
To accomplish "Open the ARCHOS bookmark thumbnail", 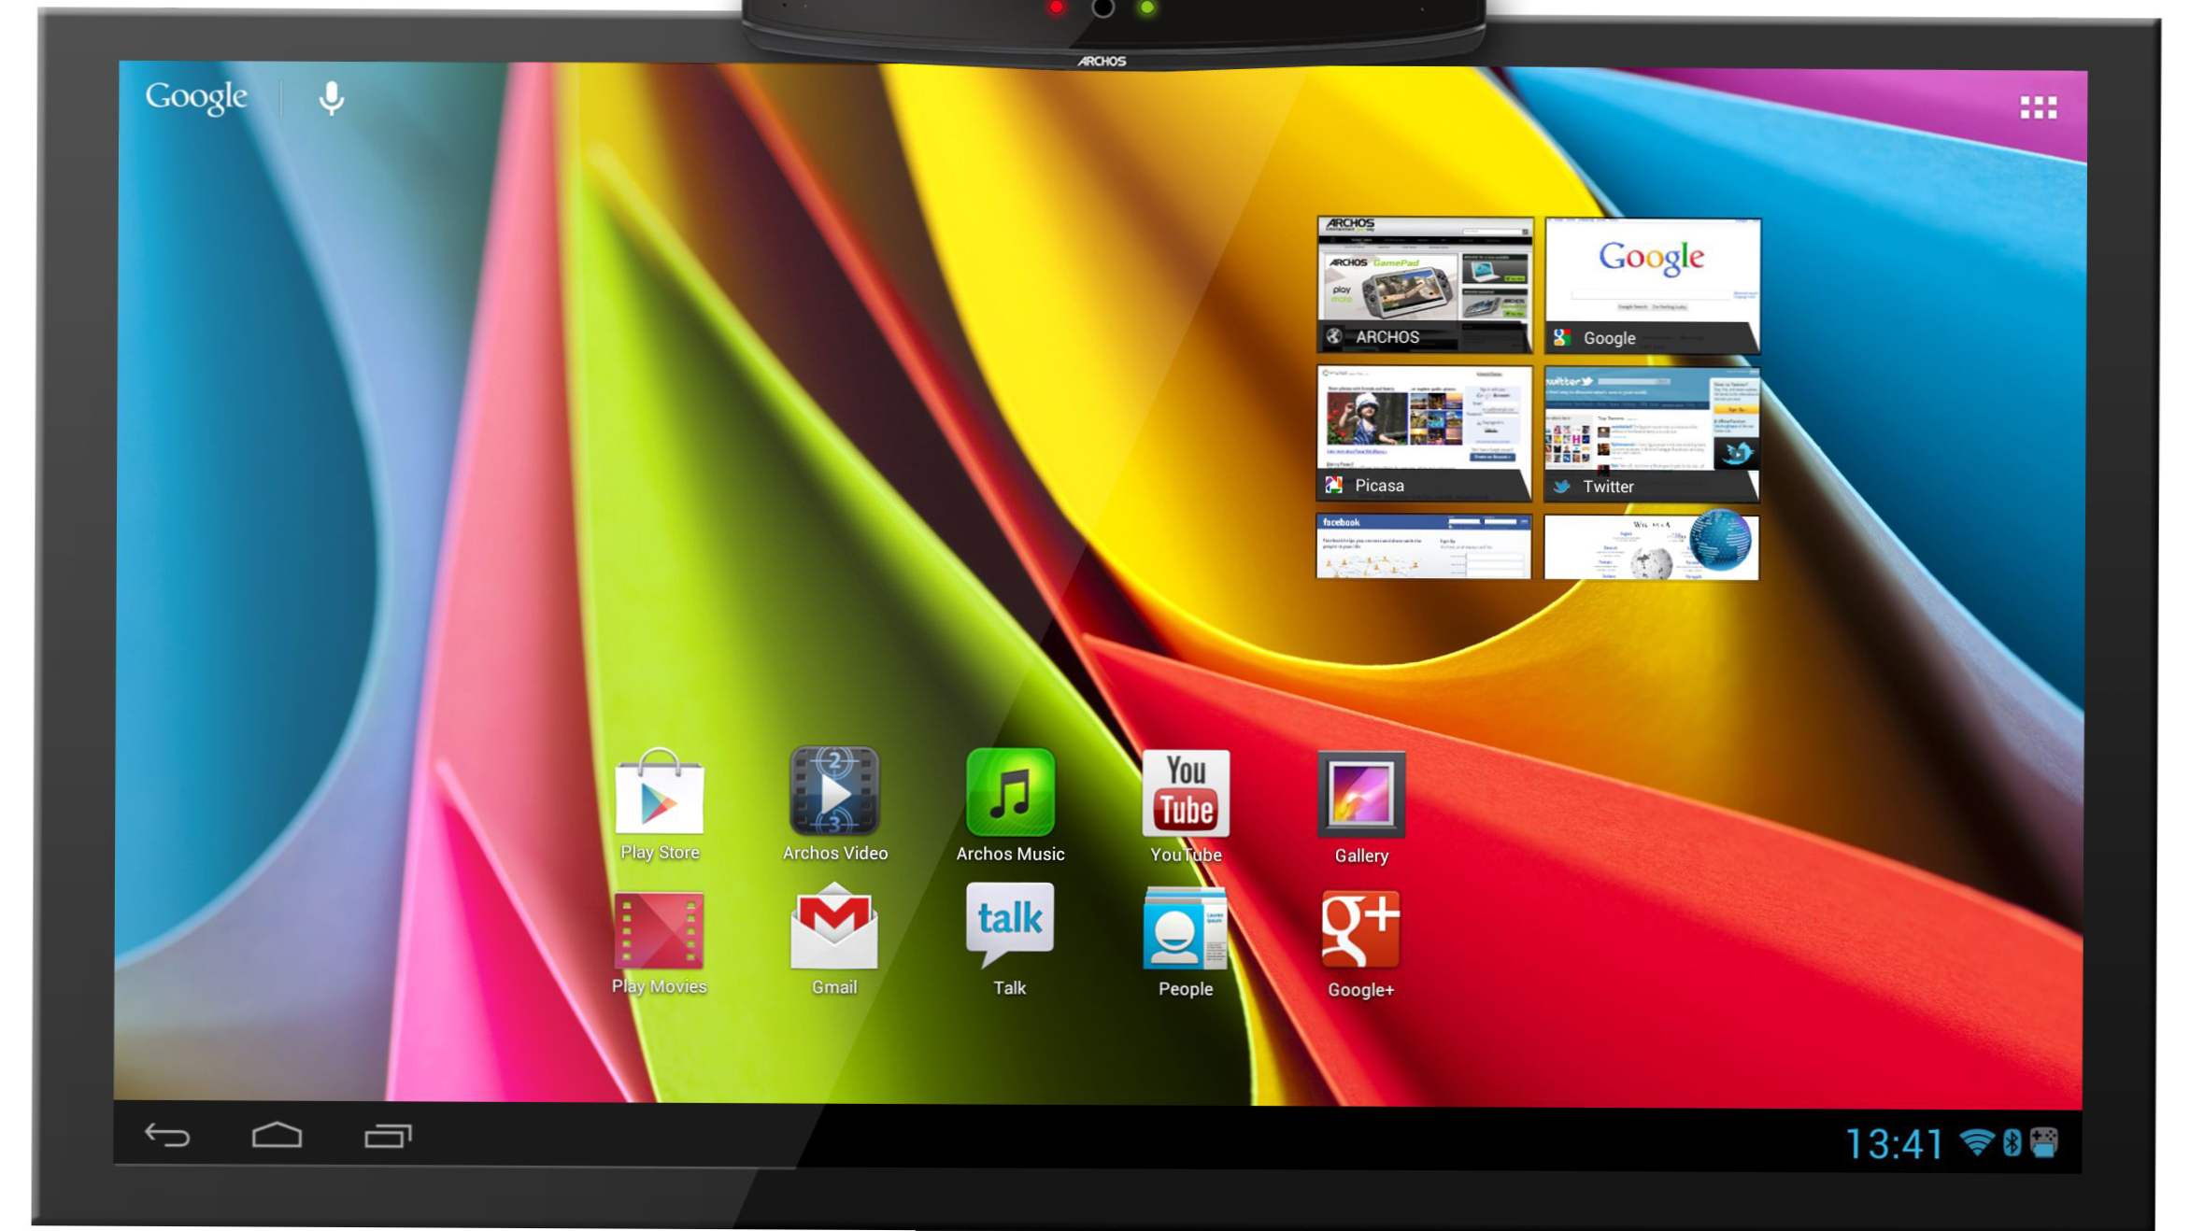I will 1424,285.
